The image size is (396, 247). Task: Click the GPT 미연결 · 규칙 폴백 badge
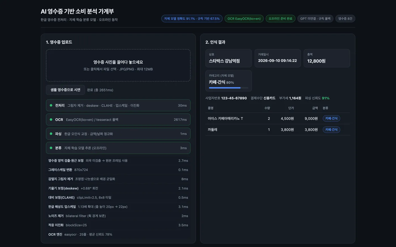pos(315,19)
